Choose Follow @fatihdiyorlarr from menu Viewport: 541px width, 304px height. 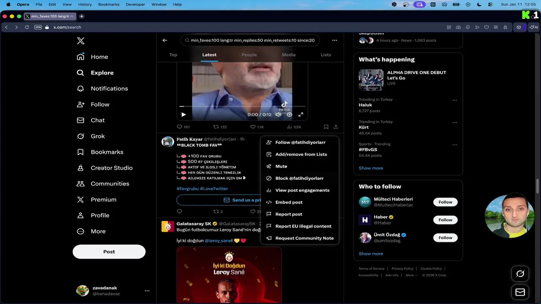click(x=300, y=142)
